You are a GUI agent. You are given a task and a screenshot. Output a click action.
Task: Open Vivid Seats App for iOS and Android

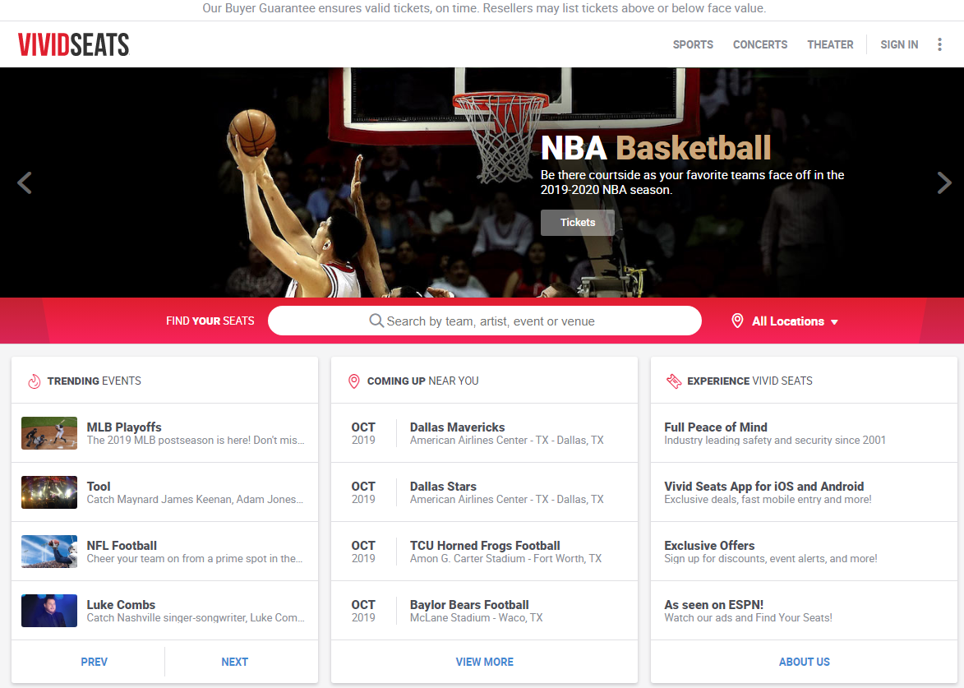point(764,486)
